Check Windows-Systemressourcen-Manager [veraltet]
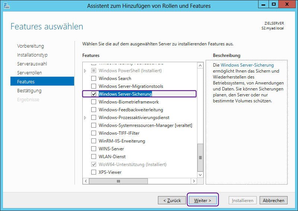Image resolution: width=298 pixels, height=211 pixels. (x=94, y=125)
